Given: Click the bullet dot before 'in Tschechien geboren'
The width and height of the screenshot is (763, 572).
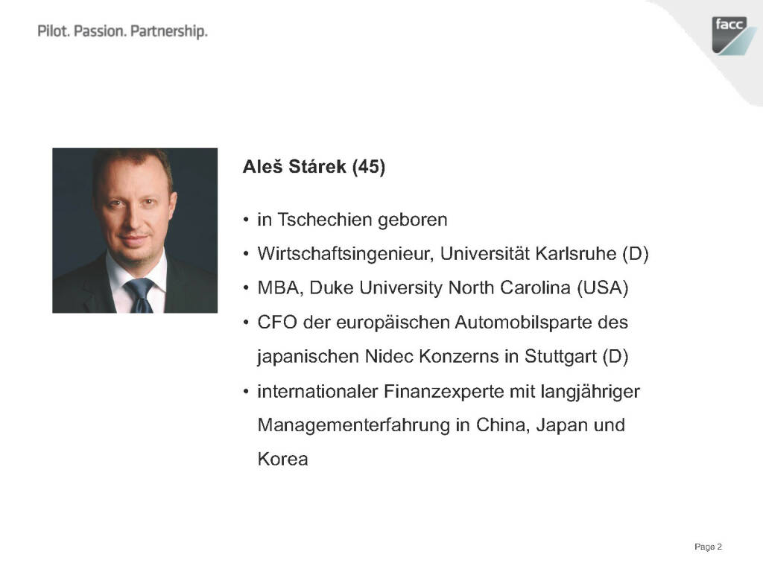Looking at the screenshot, I should click(247, 220).
